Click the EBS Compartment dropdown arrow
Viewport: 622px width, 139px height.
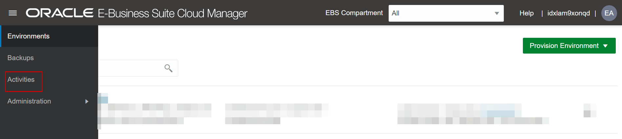click(497, 13)
